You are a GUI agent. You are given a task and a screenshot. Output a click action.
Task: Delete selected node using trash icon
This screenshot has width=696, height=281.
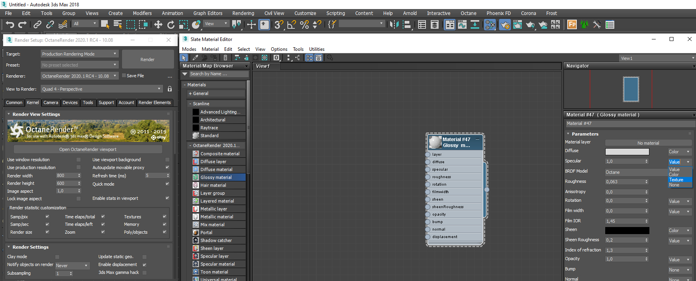click(x=225, y=58)
